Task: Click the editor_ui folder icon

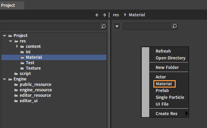Action: [x=16, y=101]
